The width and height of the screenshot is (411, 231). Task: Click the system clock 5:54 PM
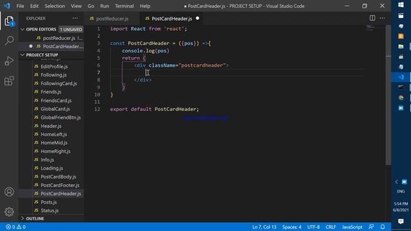click(401, 203)
